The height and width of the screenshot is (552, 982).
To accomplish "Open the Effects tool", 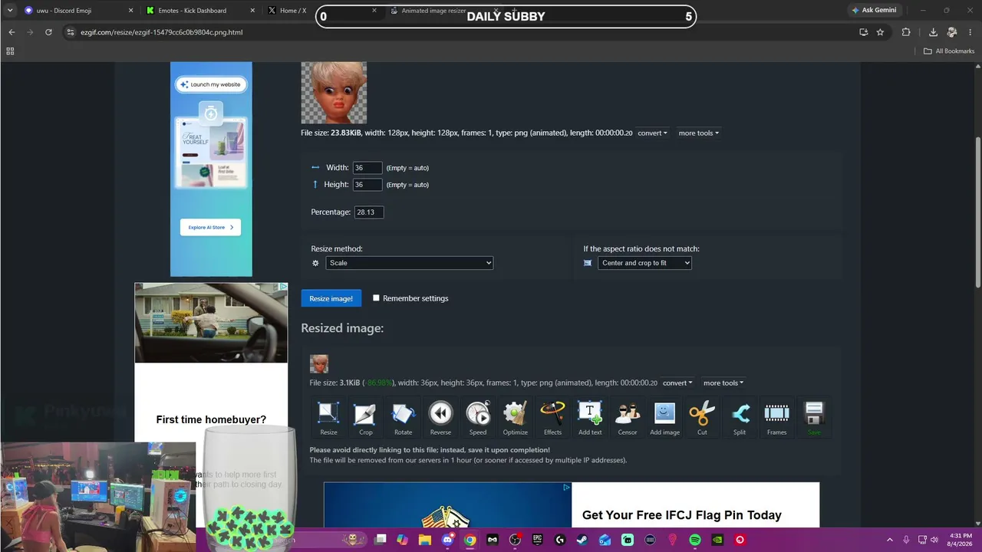I will click(x=552, y=419).
